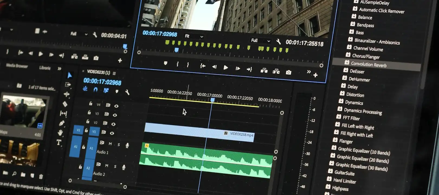Toggle V4 track output eye

click(116, 106)
